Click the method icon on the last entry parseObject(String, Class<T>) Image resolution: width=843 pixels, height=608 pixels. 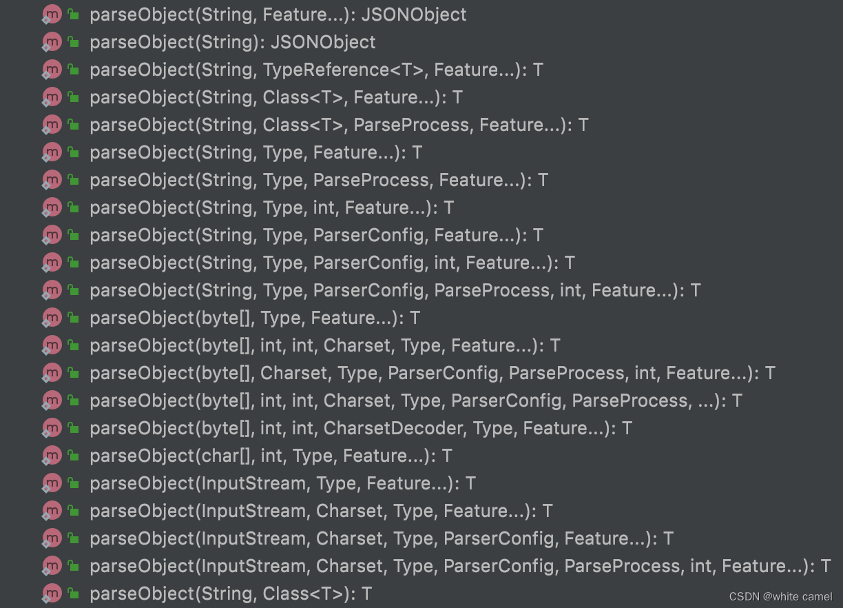pos(52,593)
